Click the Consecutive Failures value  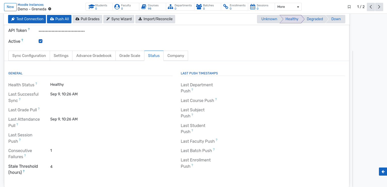(51, 151)
